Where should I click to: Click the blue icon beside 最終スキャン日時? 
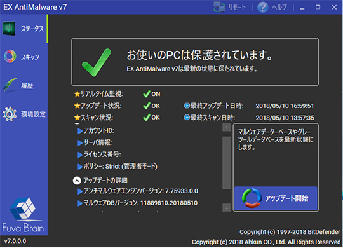click(187, 118)
